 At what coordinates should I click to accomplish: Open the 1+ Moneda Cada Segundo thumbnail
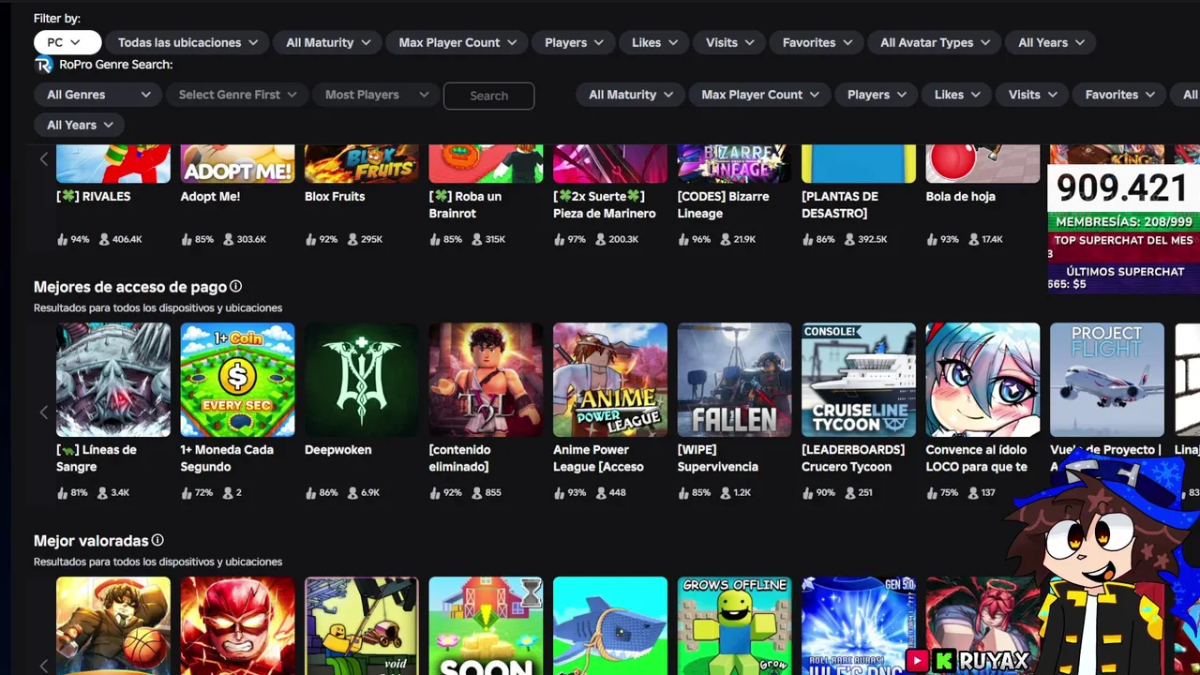pos(237,380)
